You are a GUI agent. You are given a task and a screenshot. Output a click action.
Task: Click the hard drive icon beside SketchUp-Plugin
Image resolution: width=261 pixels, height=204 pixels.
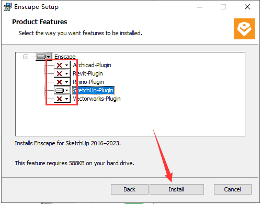[60, 90]
